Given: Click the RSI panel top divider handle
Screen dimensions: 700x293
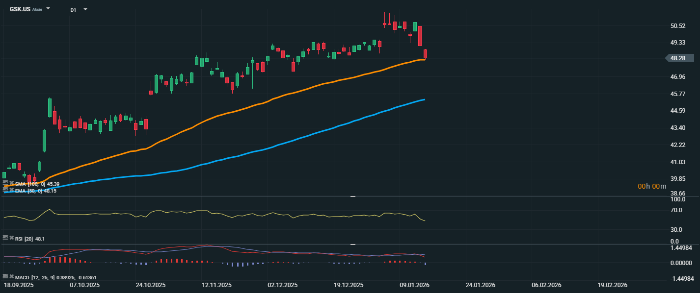Looking at the screenshot, I should pos(352,196).
